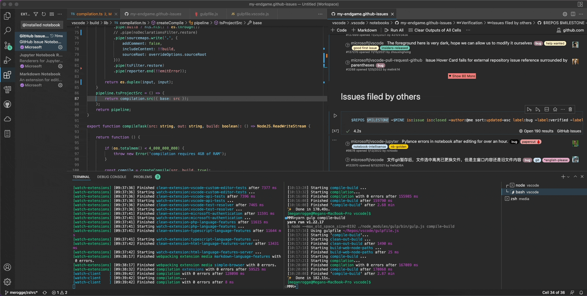Select github.com kernel button
The image size is (587, 296).
point(570,30)
